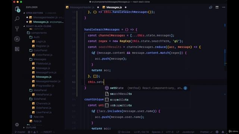The width and height of the screenshot is (239, 134).
Task: Place cursor on the acc.push(message); line
Action: (x=111, y=59)
